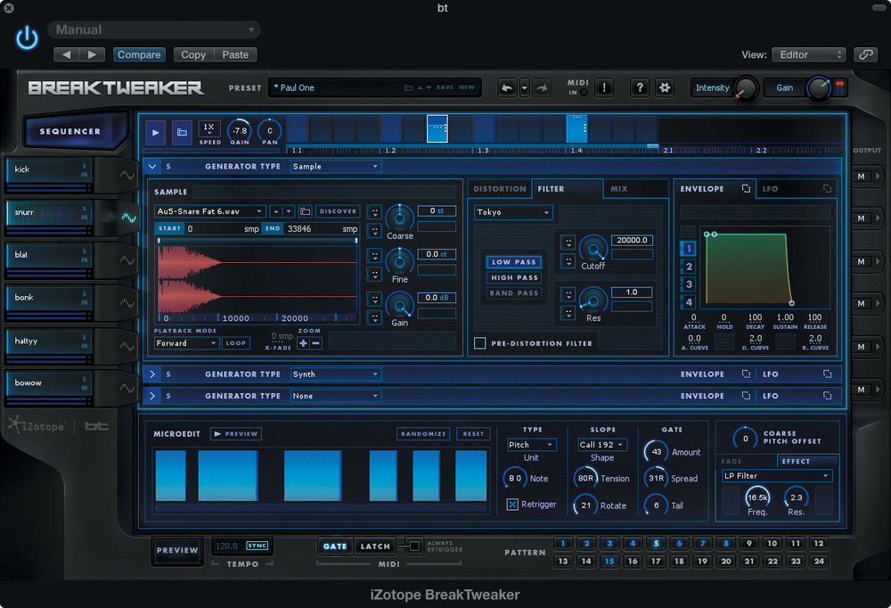891x608 pixels.
Task: Toggle the Always Retrigger switch
Action: (x=414, y=546)
